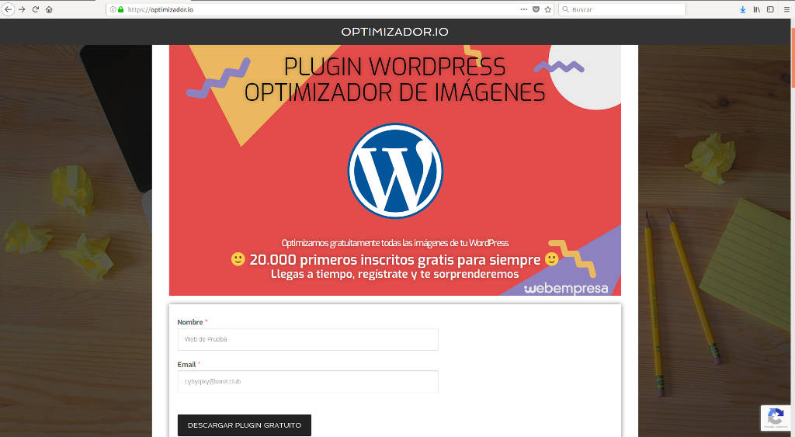Open the downloads arrow panel
The height and width of the screenshot is (437, 795).
tap(743, 9)
